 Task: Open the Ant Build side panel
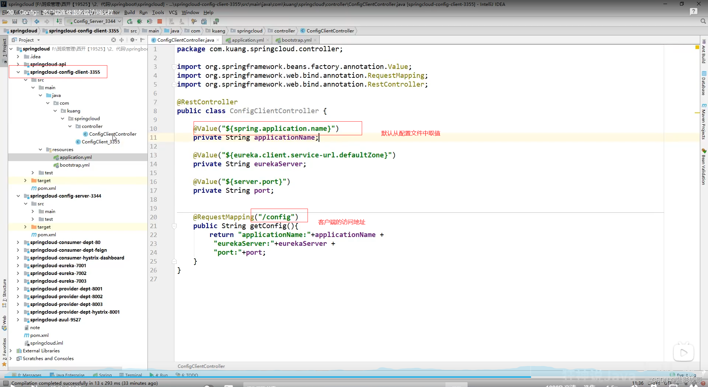tap(704, 52)
